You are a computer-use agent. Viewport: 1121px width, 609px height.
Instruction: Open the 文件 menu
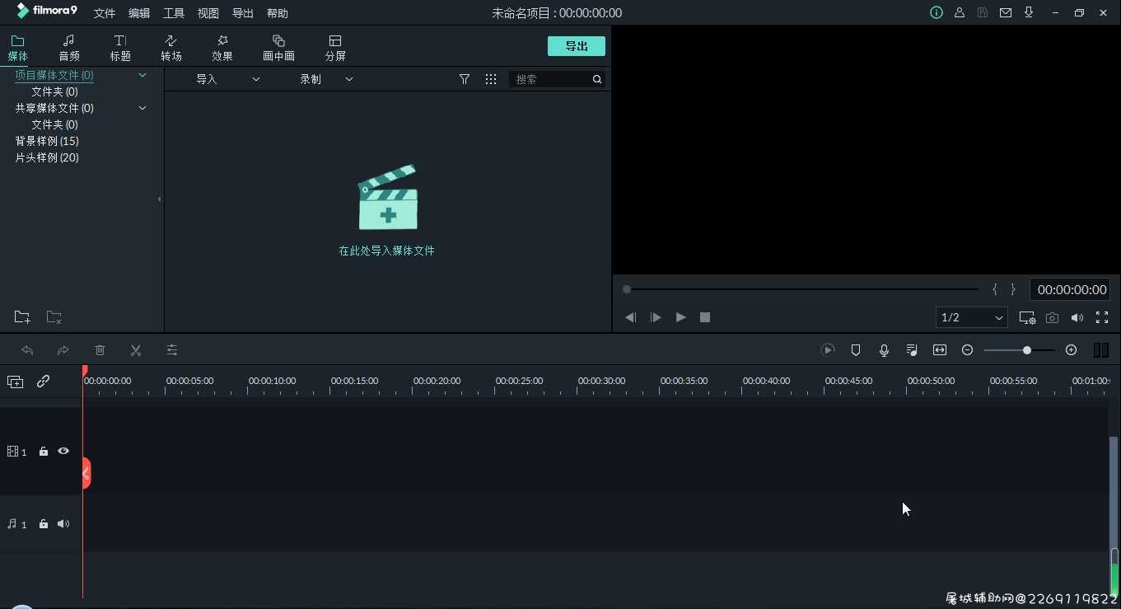click(x=105, y=13)
